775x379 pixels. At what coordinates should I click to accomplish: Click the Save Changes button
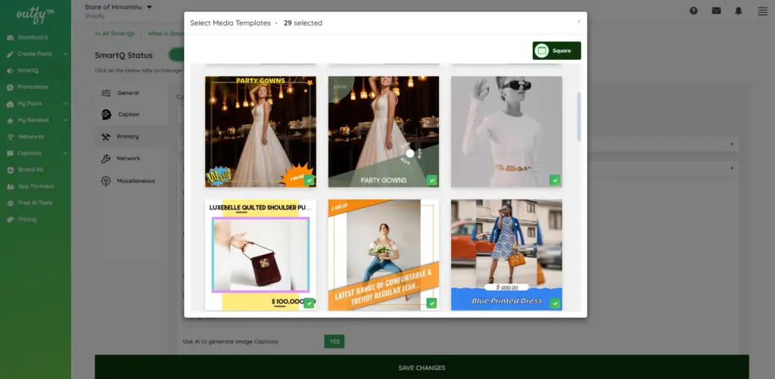(422, 368)
